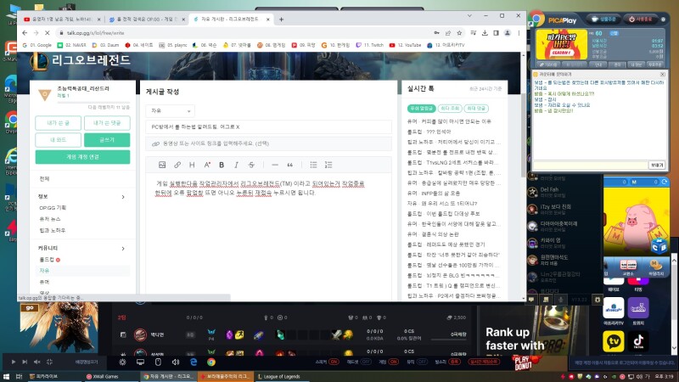
Task: Click the green 글쓰기 button
Action: tap(107, 139)
